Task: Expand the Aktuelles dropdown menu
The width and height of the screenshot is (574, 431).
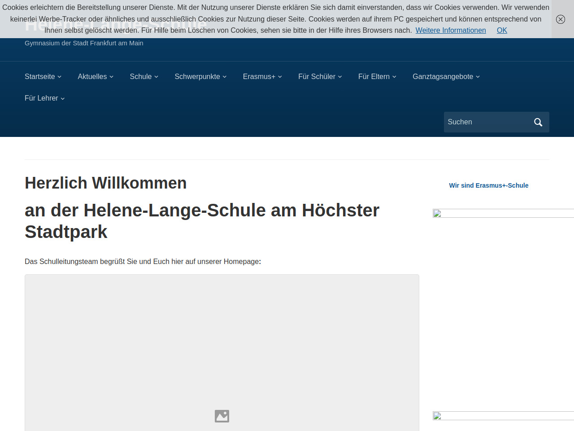Action: [95, 77]
